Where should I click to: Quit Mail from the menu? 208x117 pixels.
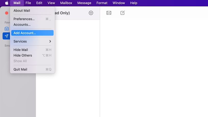20,69
